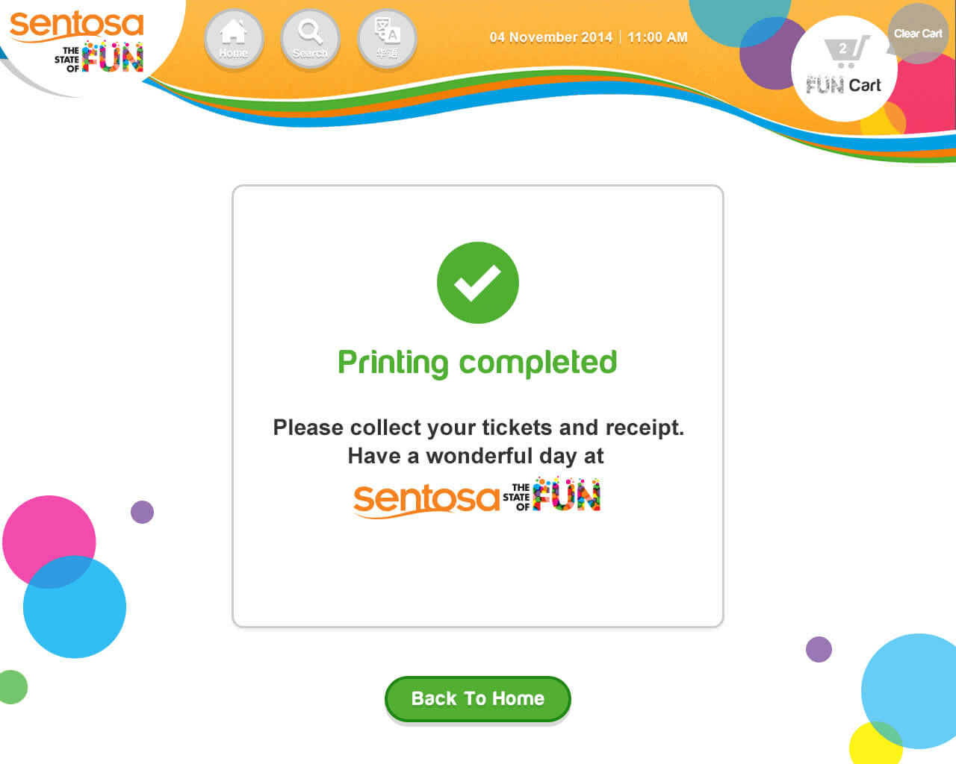Click the 11:00 AM time display
This screenshot has height=764, width=956.
pos(657,37)
